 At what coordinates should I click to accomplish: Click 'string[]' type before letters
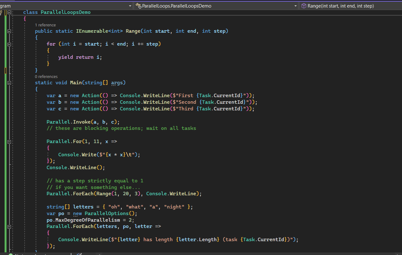58,207
